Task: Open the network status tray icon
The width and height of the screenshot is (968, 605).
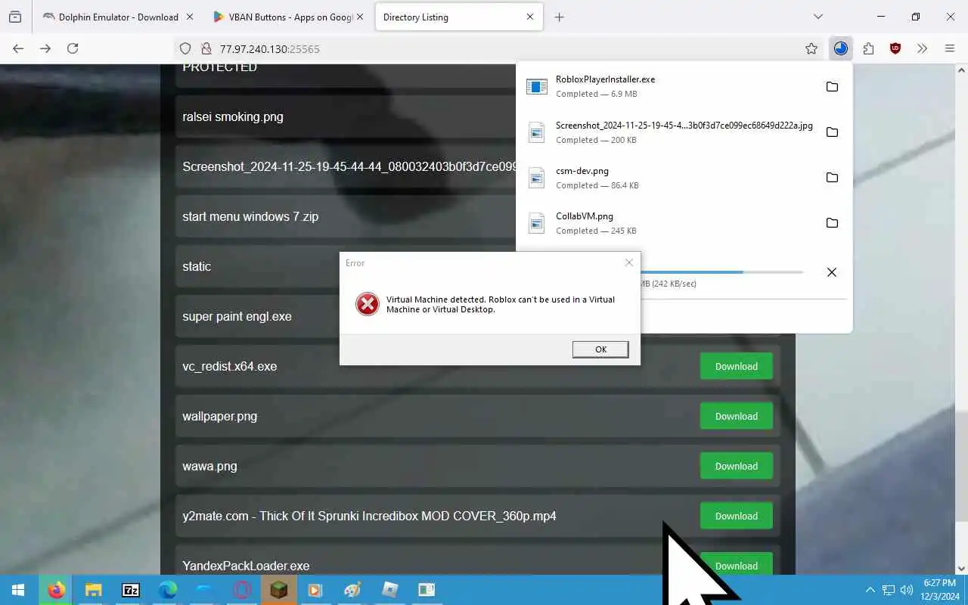Action: click(889, 590)
